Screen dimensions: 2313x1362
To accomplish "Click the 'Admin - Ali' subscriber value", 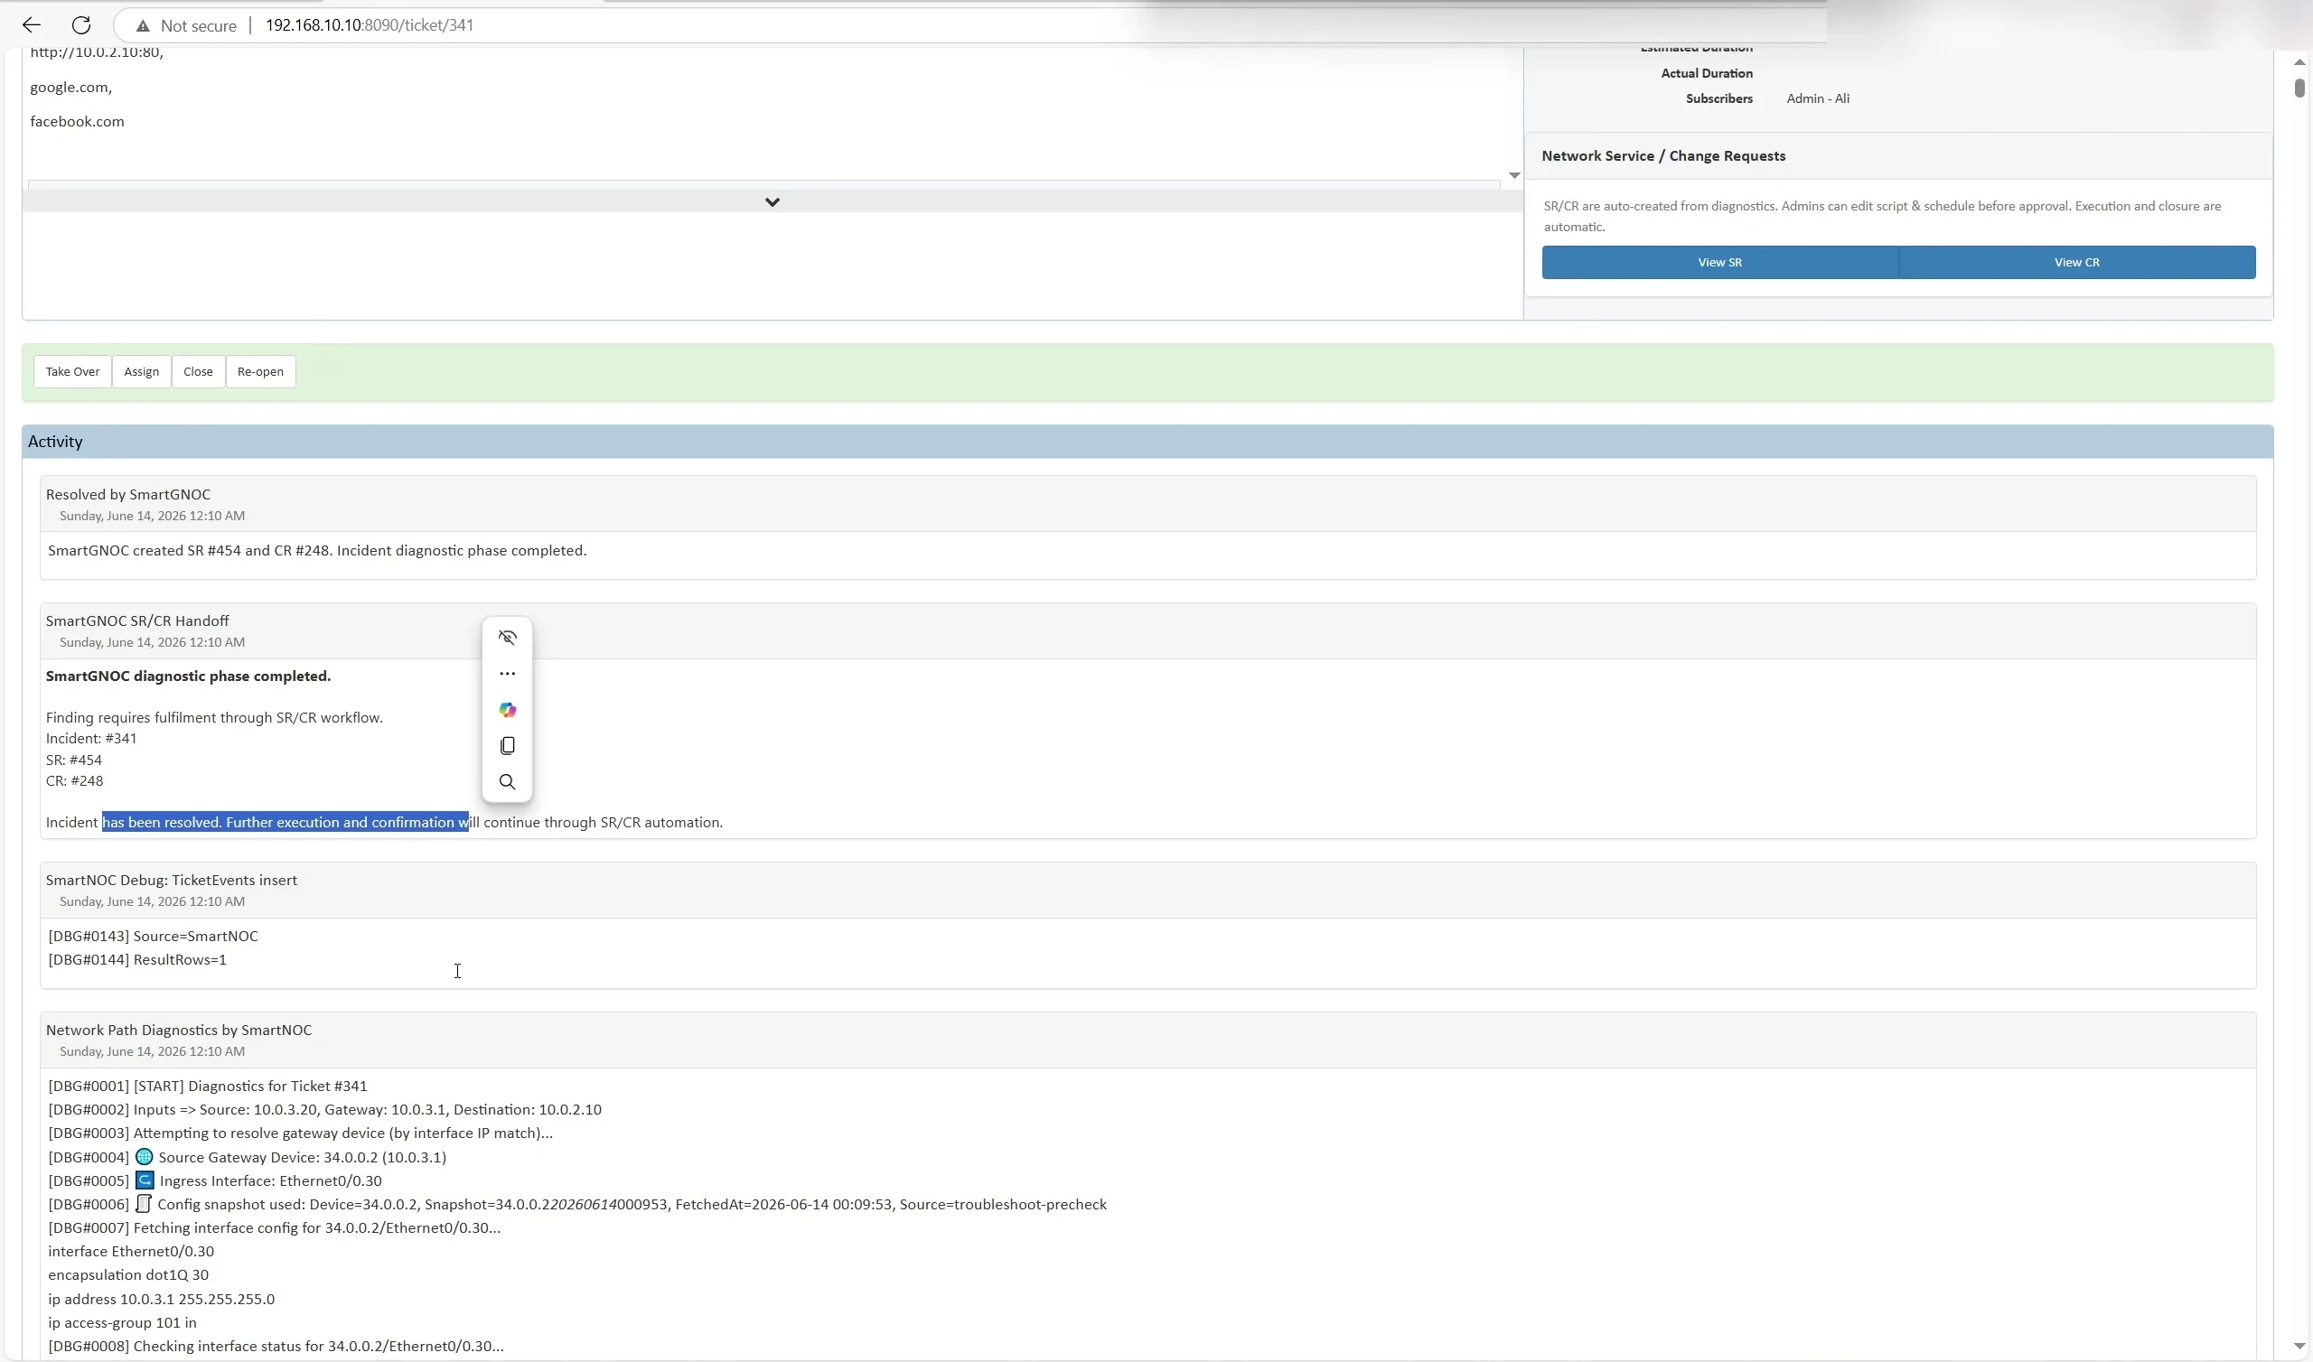I will [1817, 98].
